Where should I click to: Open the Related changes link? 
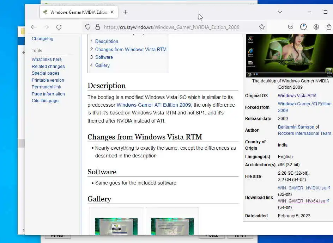tap(48, 66)
